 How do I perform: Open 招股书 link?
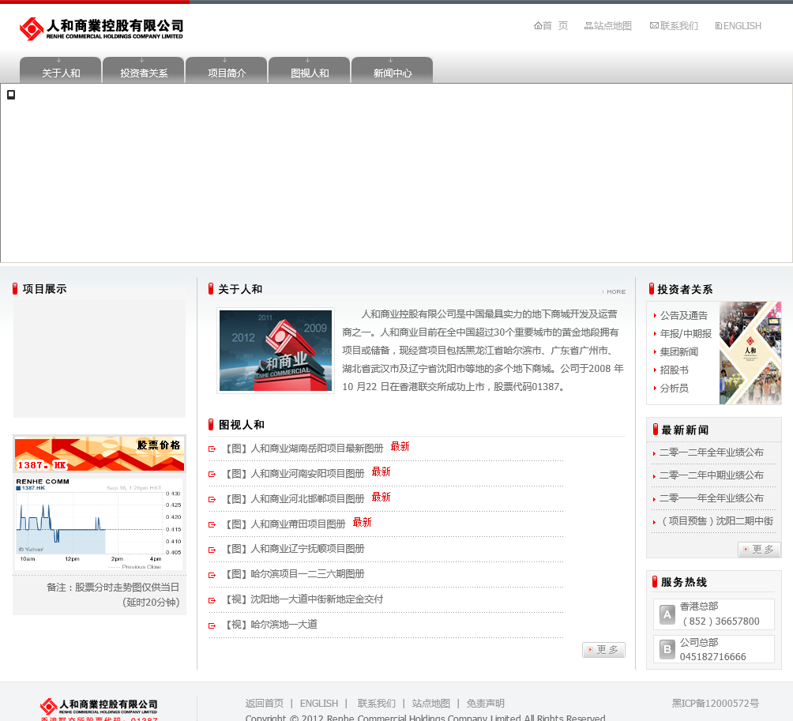(675, 370)
